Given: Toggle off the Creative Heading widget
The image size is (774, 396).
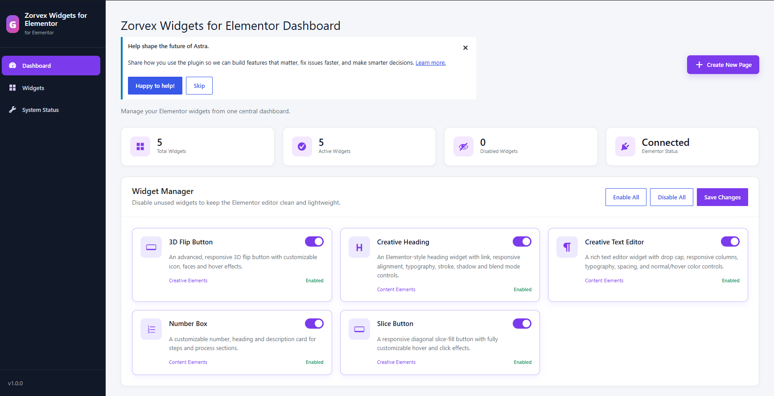Looking at the screenshot, I should pos(522,241).
